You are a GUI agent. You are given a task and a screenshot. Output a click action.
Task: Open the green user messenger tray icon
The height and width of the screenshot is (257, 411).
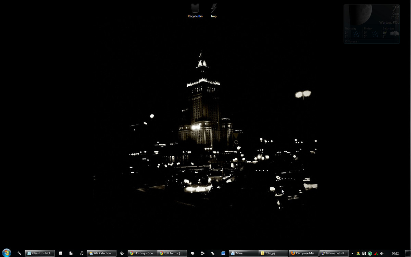(358, 254)
